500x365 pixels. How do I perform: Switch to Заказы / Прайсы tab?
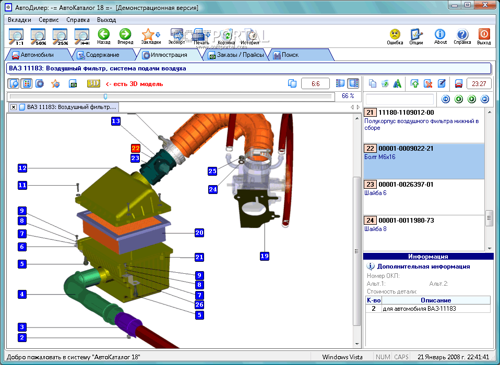pyautogui.click(x=236, y=55)
